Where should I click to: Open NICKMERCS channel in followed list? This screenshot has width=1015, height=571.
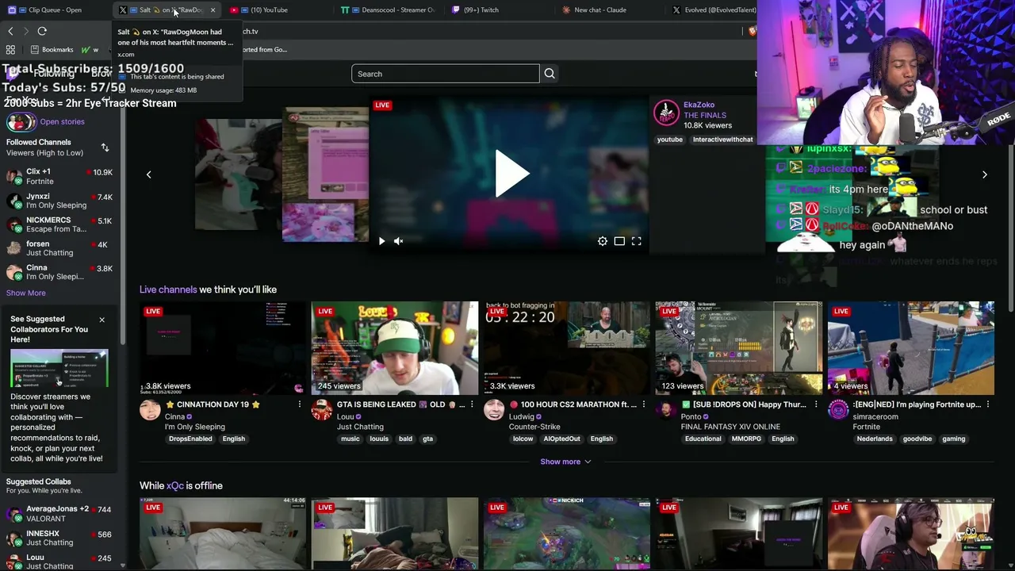pyautogui.click(x=59, y=224)
